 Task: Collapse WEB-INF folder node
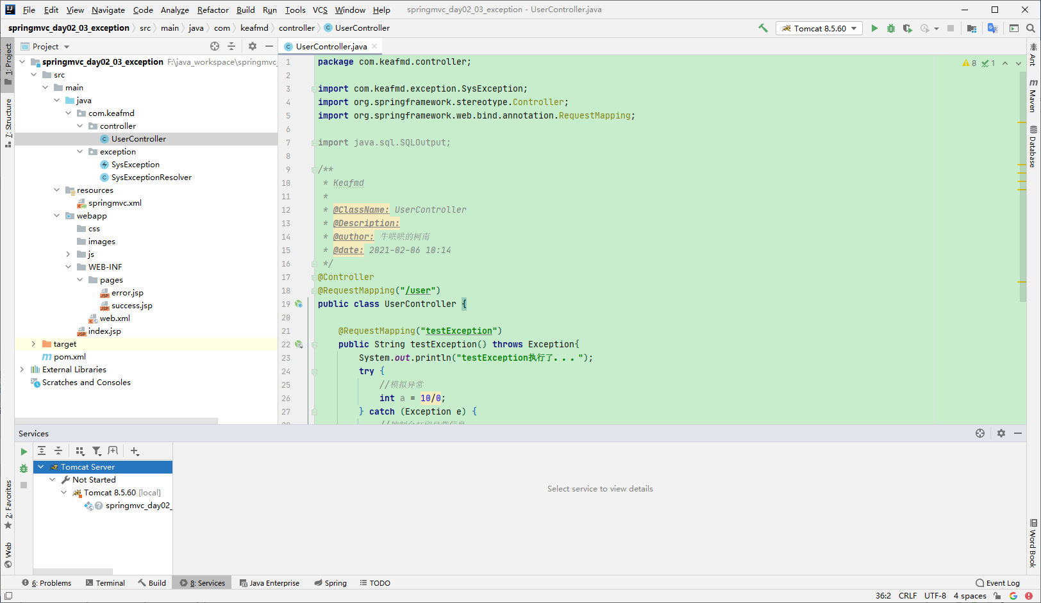pyautogui.click(x=68, y=267)
